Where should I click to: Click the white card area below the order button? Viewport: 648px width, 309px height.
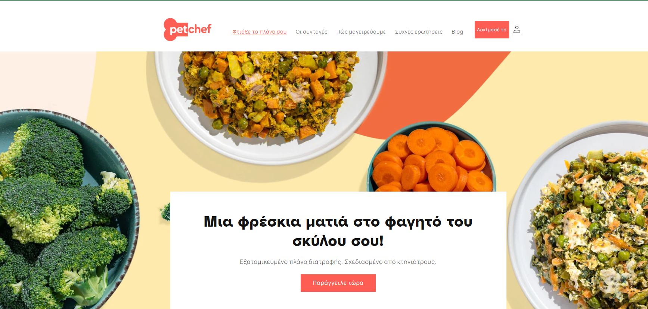pos(338,300)
